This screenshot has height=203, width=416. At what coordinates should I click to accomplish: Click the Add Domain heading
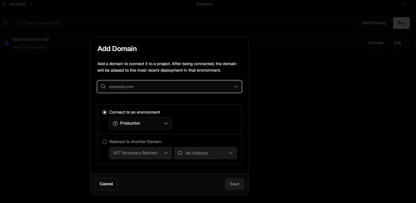tap(117, 49)
